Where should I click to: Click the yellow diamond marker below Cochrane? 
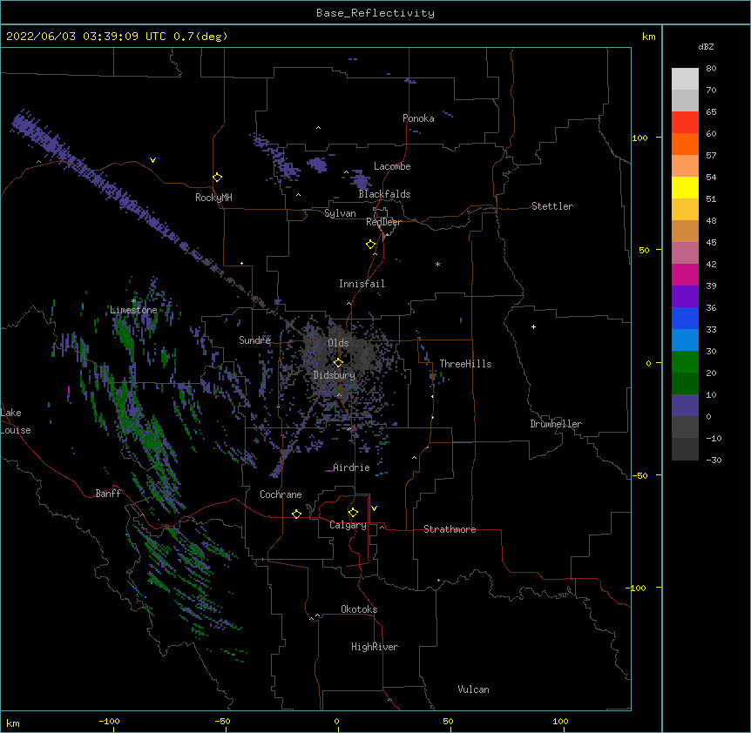pyautogui.click(x=296, y=514)
